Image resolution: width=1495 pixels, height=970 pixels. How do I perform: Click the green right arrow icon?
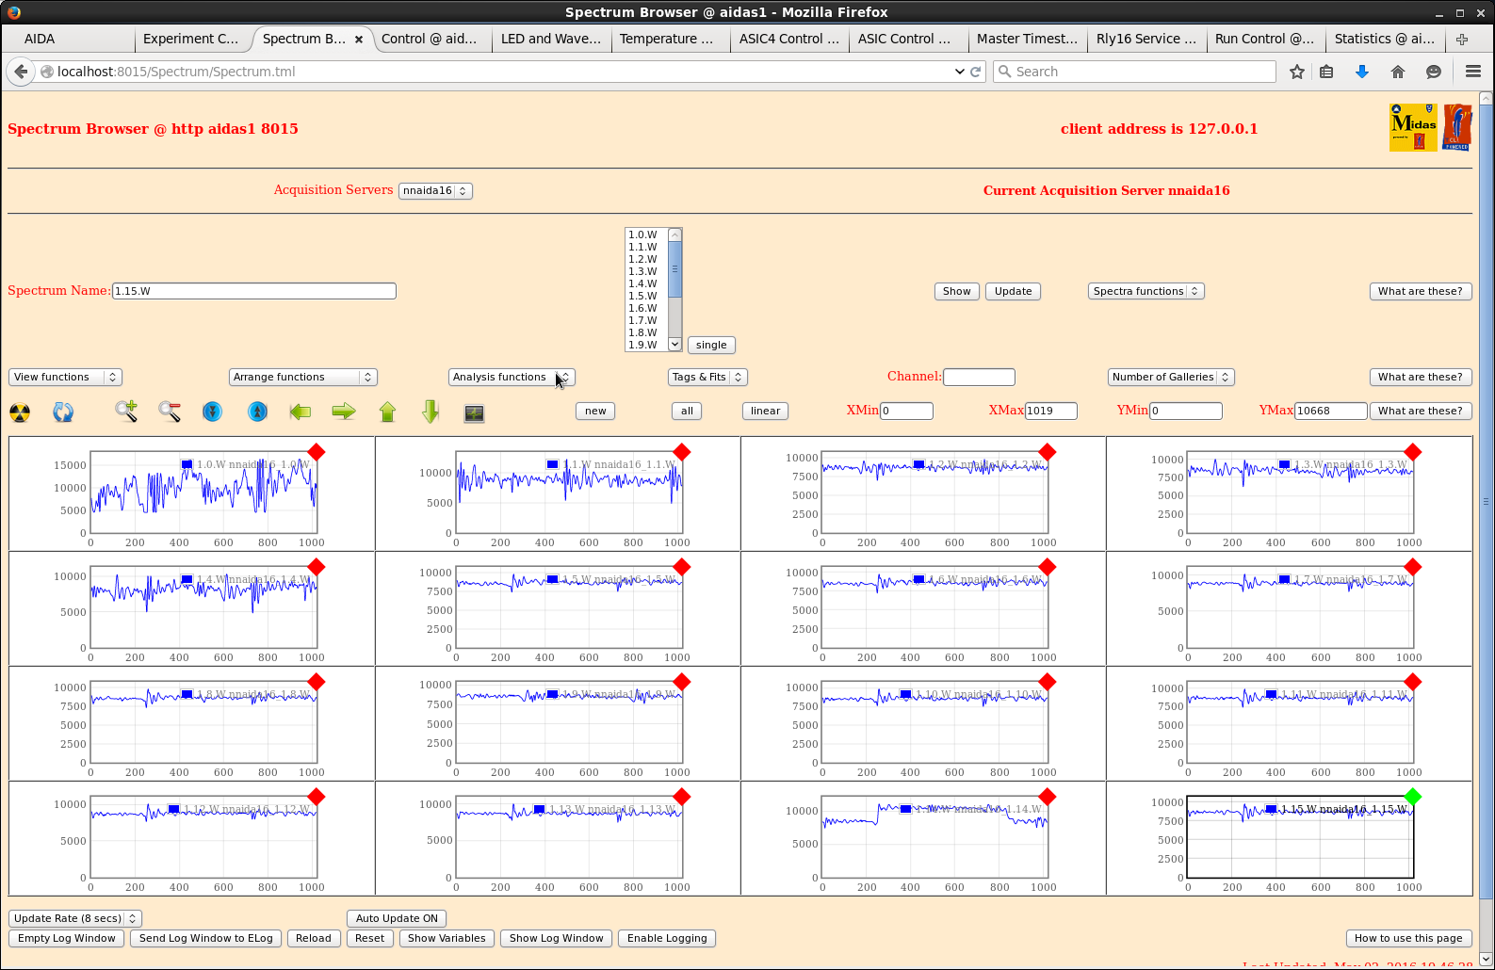point(344,412)
